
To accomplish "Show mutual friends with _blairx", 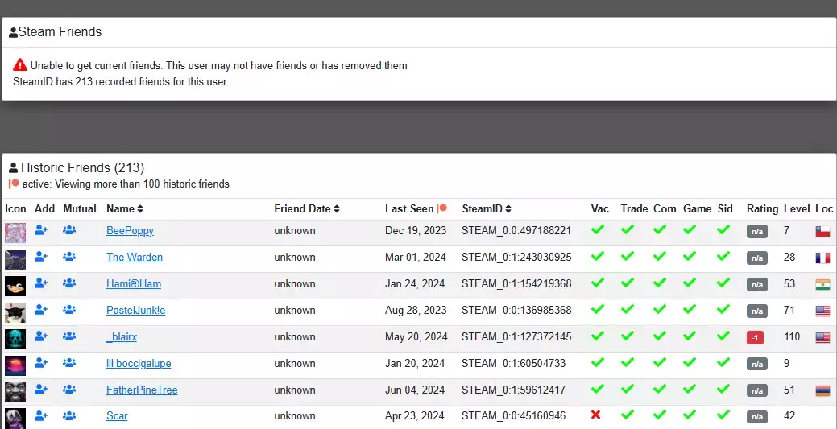I will 68,336.
